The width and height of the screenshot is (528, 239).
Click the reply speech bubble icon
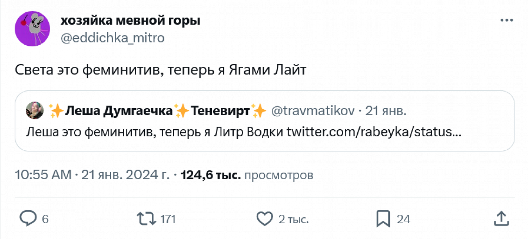(28, 219)
